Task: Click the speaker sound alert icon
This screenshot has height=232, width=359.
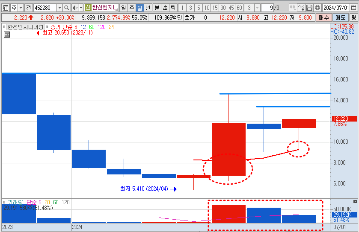Action: (x=75, y=8)
